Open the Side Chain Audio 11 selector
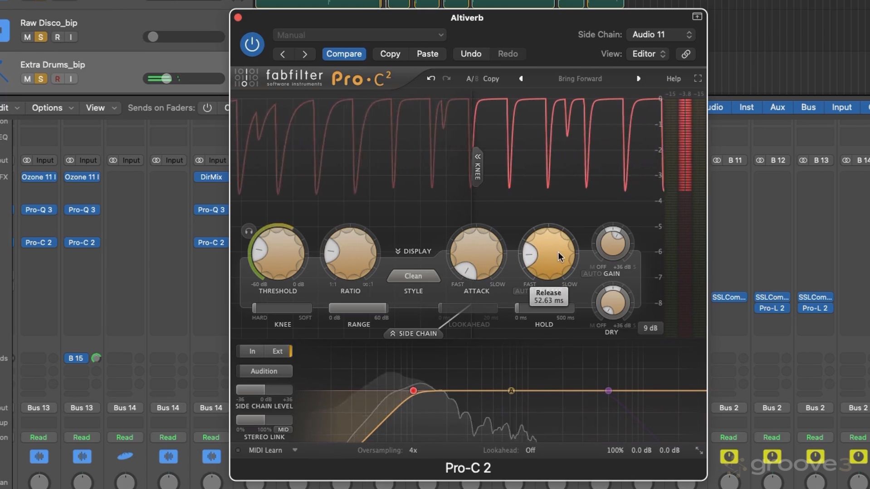 (660, 34)
